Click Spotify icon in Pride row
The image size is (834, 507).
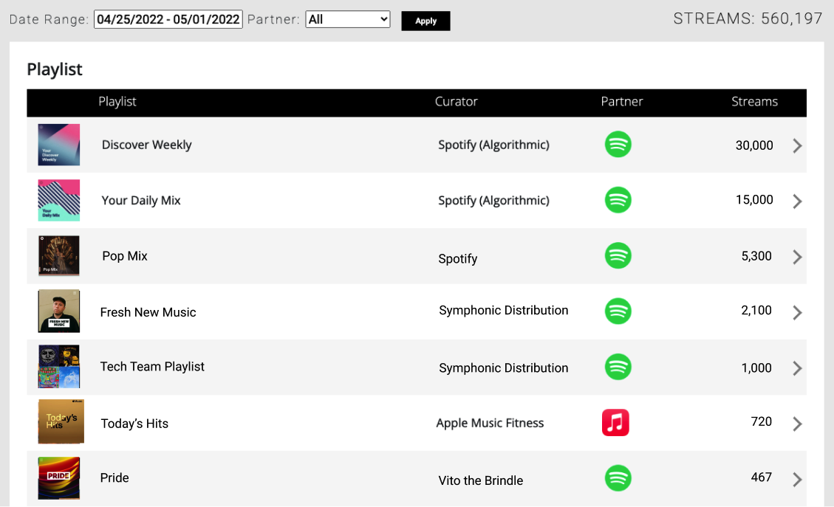pos(618,478)
